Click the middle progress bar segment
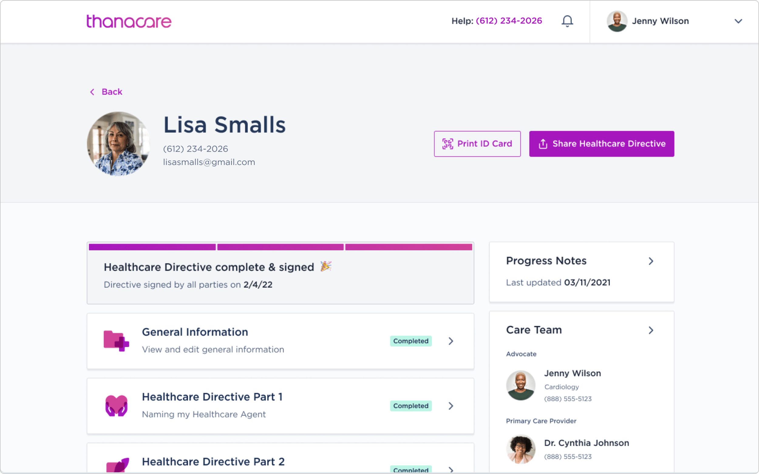Image resolution: width=759 pixels, height=474 pixels. tap(281, 247)
